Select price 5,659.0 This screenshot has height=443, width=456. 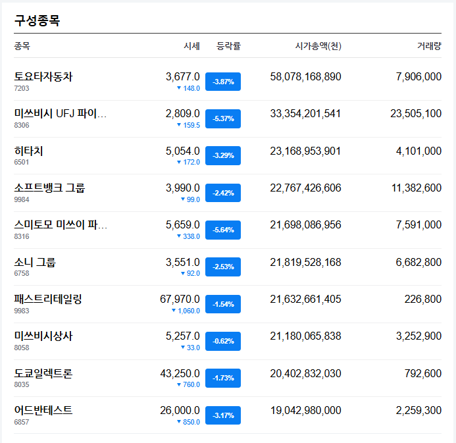click(183, 225)
